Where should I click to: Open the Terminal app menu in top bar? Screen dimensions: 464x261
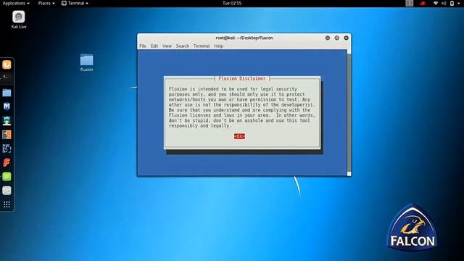click(75, 3)
